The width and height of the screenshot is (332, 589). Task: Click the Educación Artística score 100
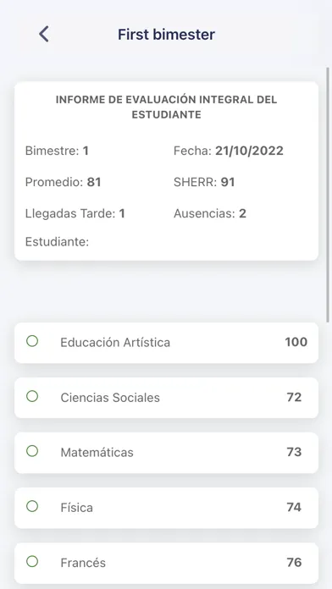296,342
